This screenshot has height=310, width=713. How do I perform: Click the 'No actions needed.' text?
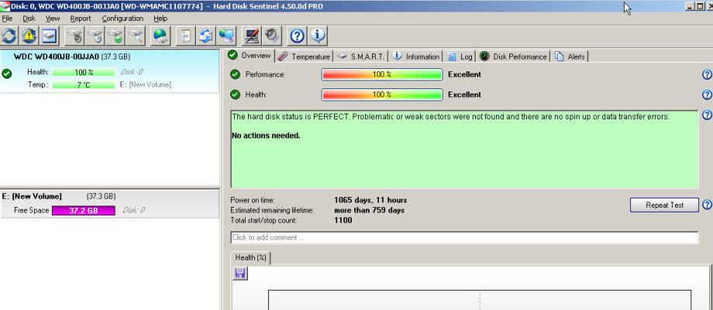coord(266,136)
